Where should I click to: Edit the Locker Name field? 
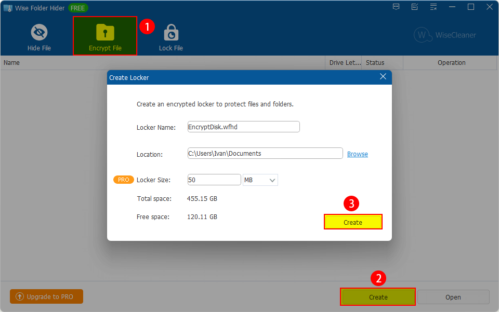point(243,127)
